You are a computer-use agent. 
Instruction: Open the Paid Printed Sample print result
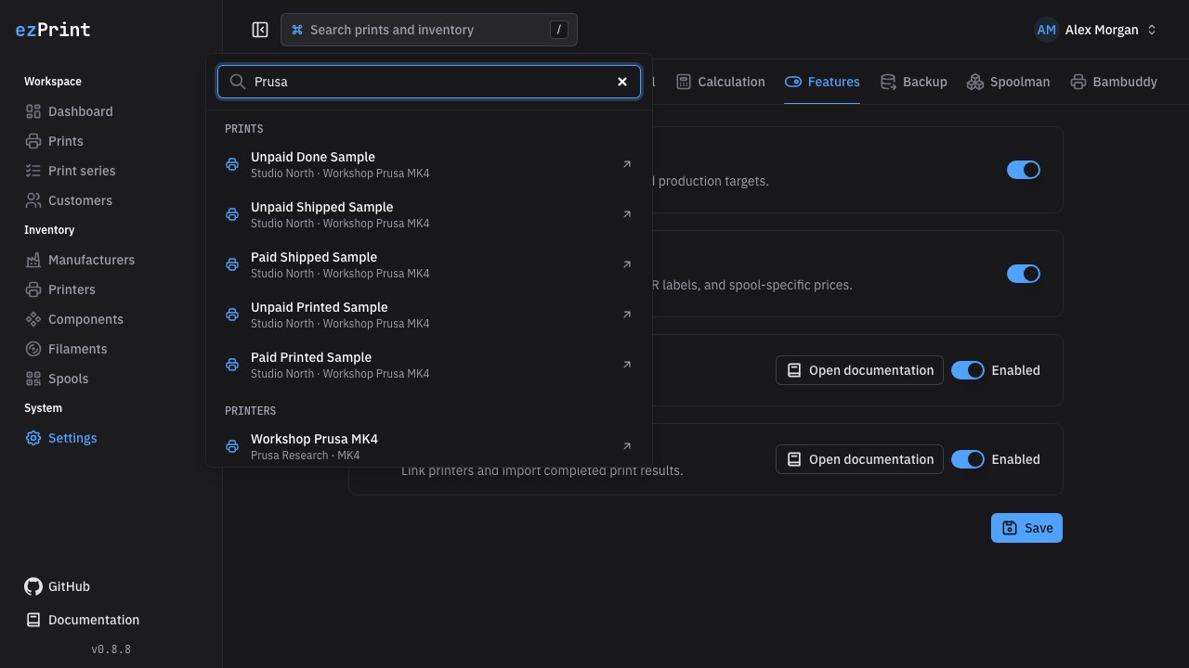click(x=429, y=365)
